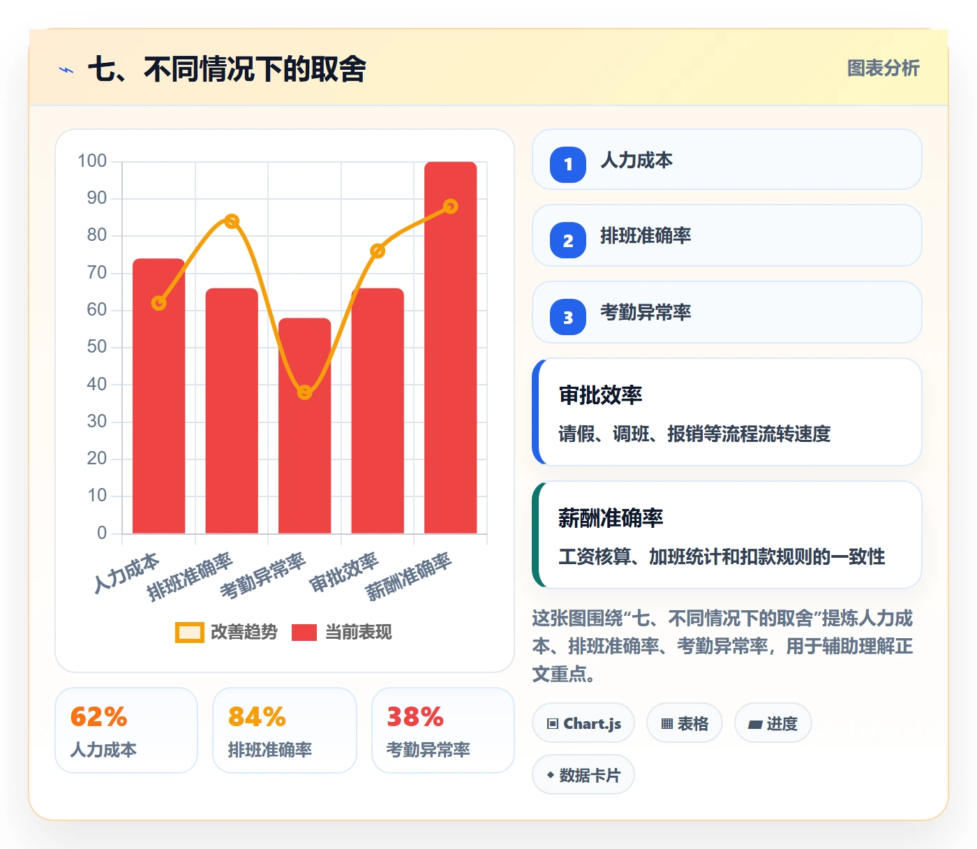The width and height of the screenshot is (977, 849).
Task: Click the trend line point above 排班准确率
Action: [x=232, y=221]
